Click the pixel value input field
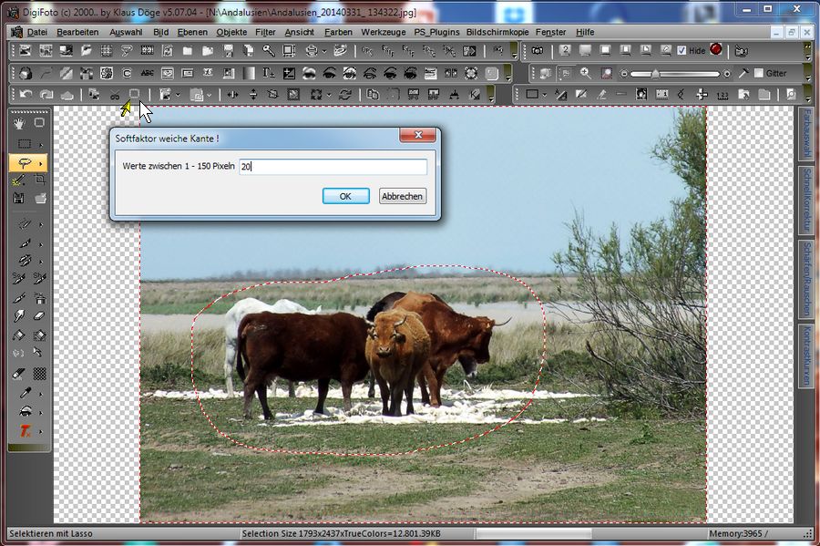 tap(333, 167)
